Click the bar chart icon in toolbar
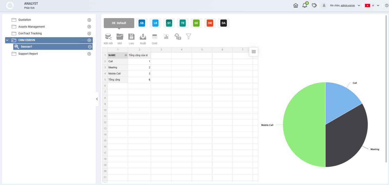Screen dimensions: 389x185 [166, 37]
